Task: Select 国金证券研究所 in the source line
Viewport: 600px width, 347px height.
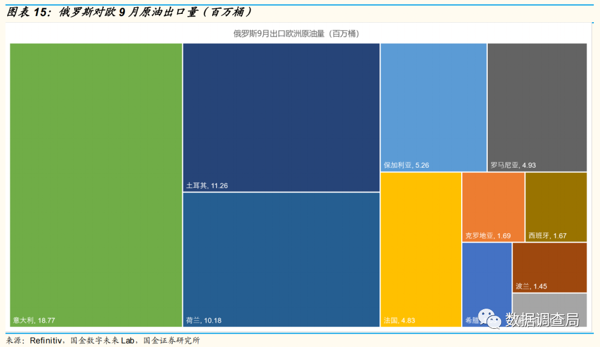Action: [172, 340]
